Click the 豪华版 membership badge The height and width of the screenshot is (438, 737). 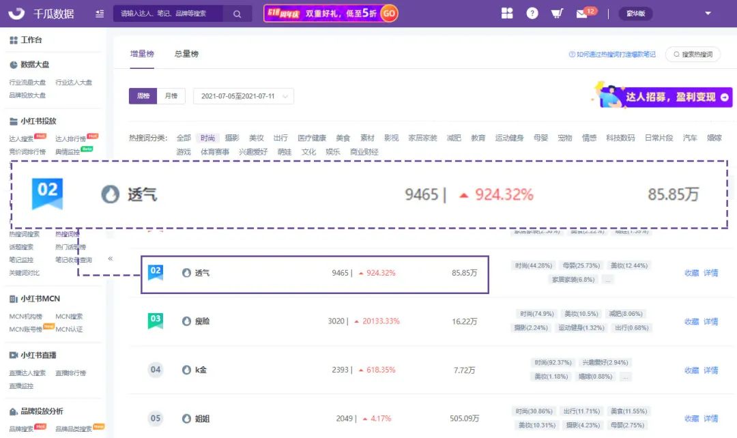[635, 14]
